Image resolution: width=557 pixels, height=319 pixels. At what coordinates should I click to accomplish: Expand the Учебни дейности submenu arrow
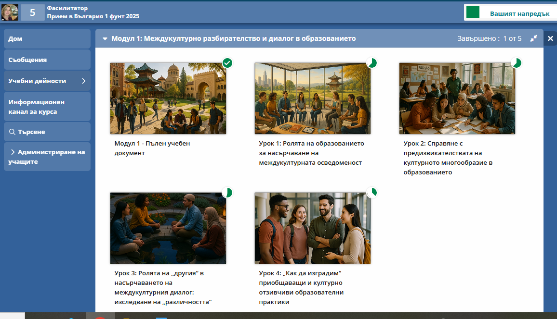83,81
